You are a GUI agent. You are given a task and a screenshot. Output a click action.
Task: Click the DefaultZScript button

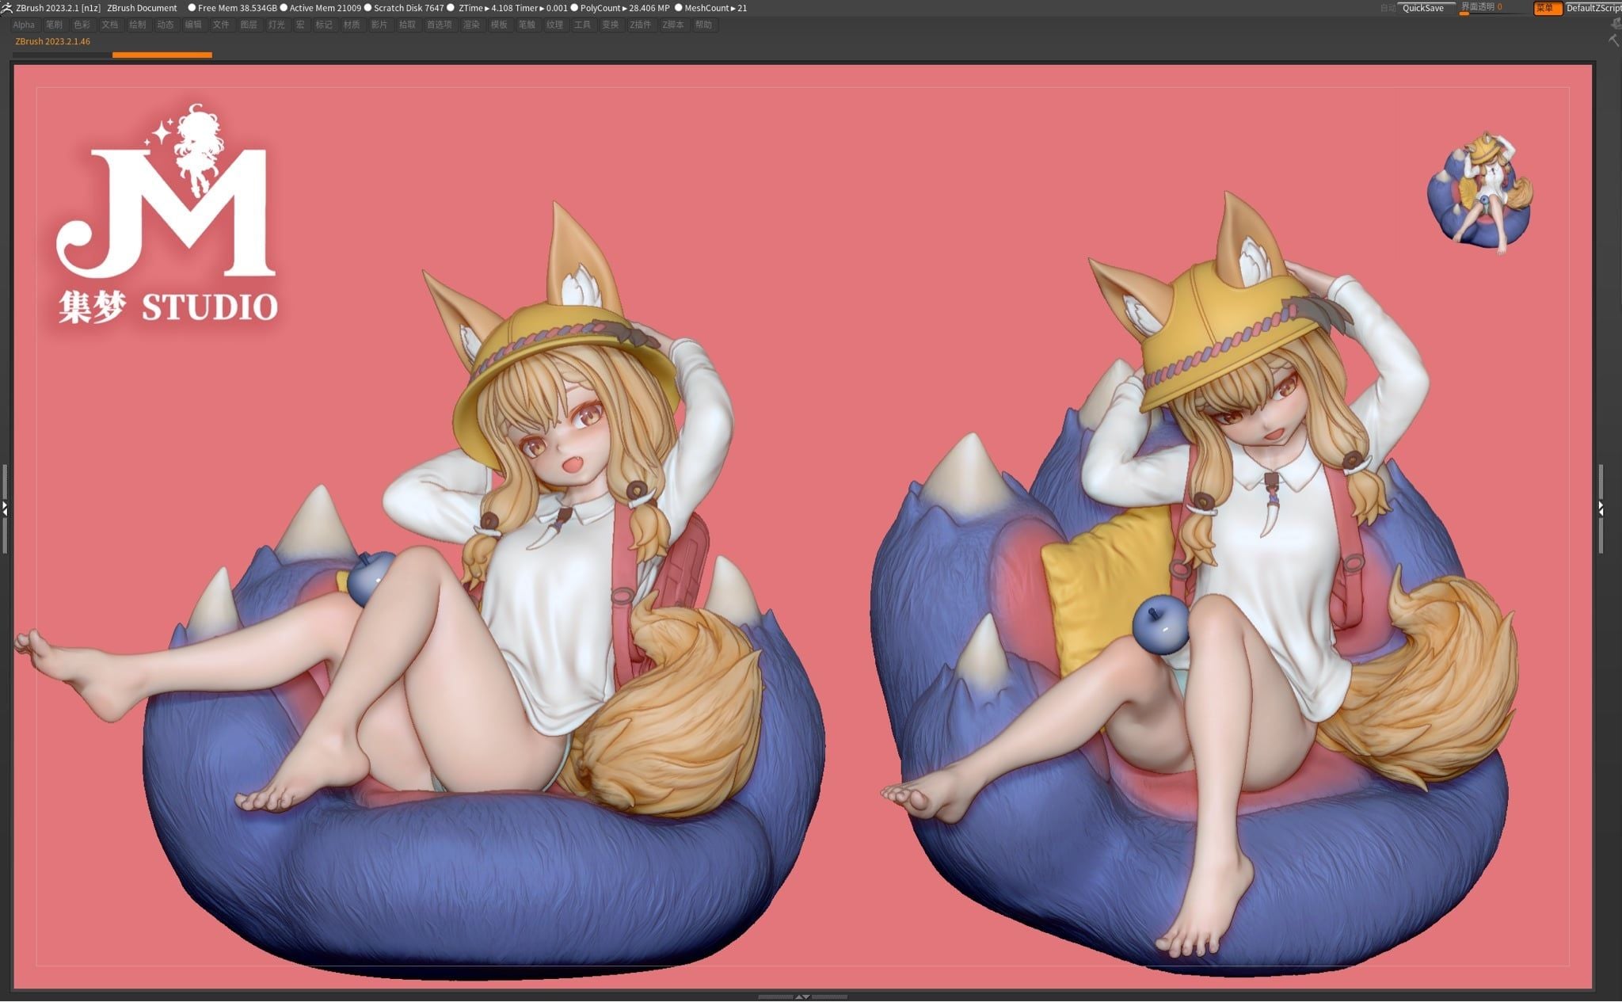[x=1593, y=8]
